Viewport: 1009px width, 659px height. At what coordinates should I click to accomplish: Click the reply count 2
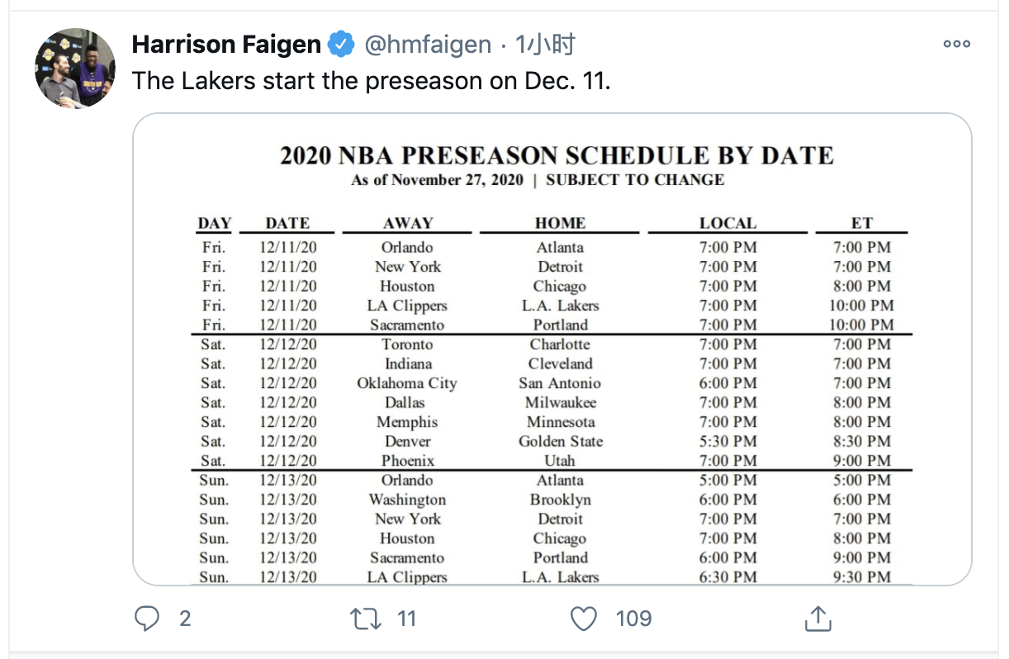pyautogui.click(x=185, y=618)
